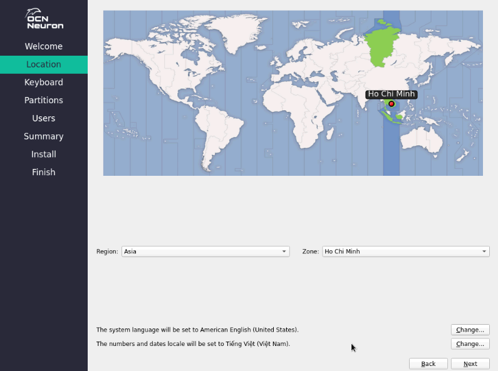Go to the Welcome step

pyautogui.click(x=43, y=46)
